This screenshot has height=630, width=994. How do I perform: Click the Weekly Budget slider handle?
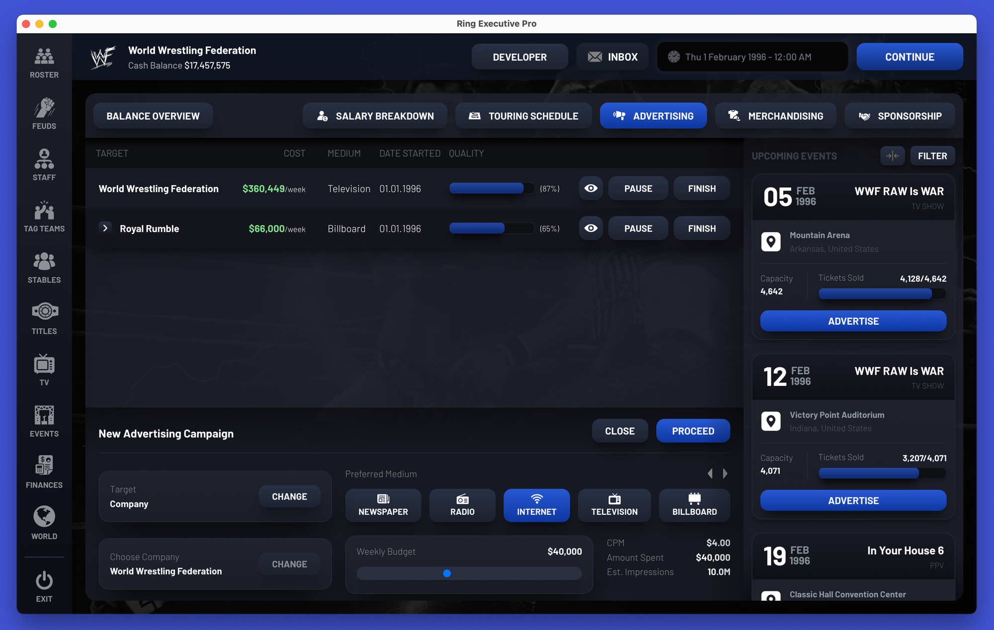coord(447,573)
